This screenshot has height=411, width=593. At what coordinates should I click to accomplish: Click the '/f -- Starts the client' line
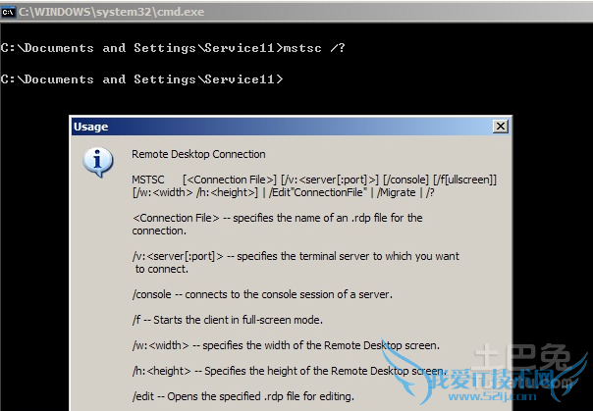click(x=228, y=320)
